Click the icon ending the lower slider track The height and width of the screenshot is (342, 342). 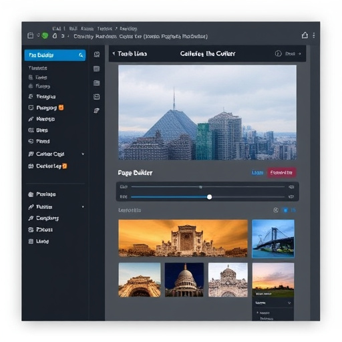pos(291,196)
